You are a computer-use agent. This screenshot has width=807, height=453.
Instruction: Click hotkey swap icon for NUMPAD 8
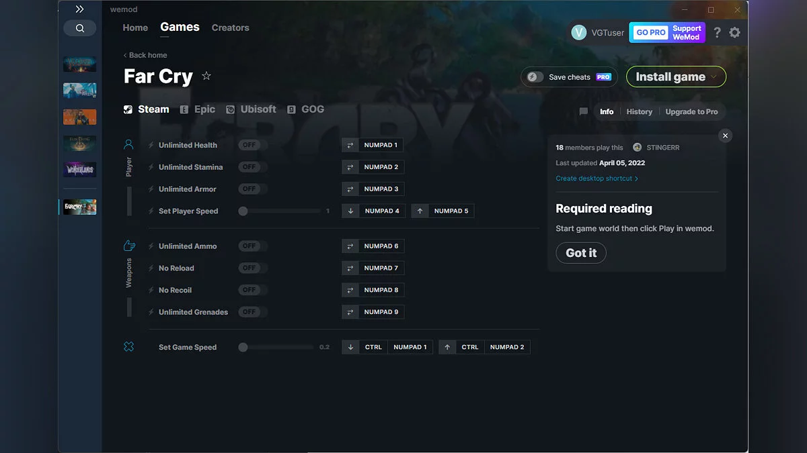coord(350,290)
